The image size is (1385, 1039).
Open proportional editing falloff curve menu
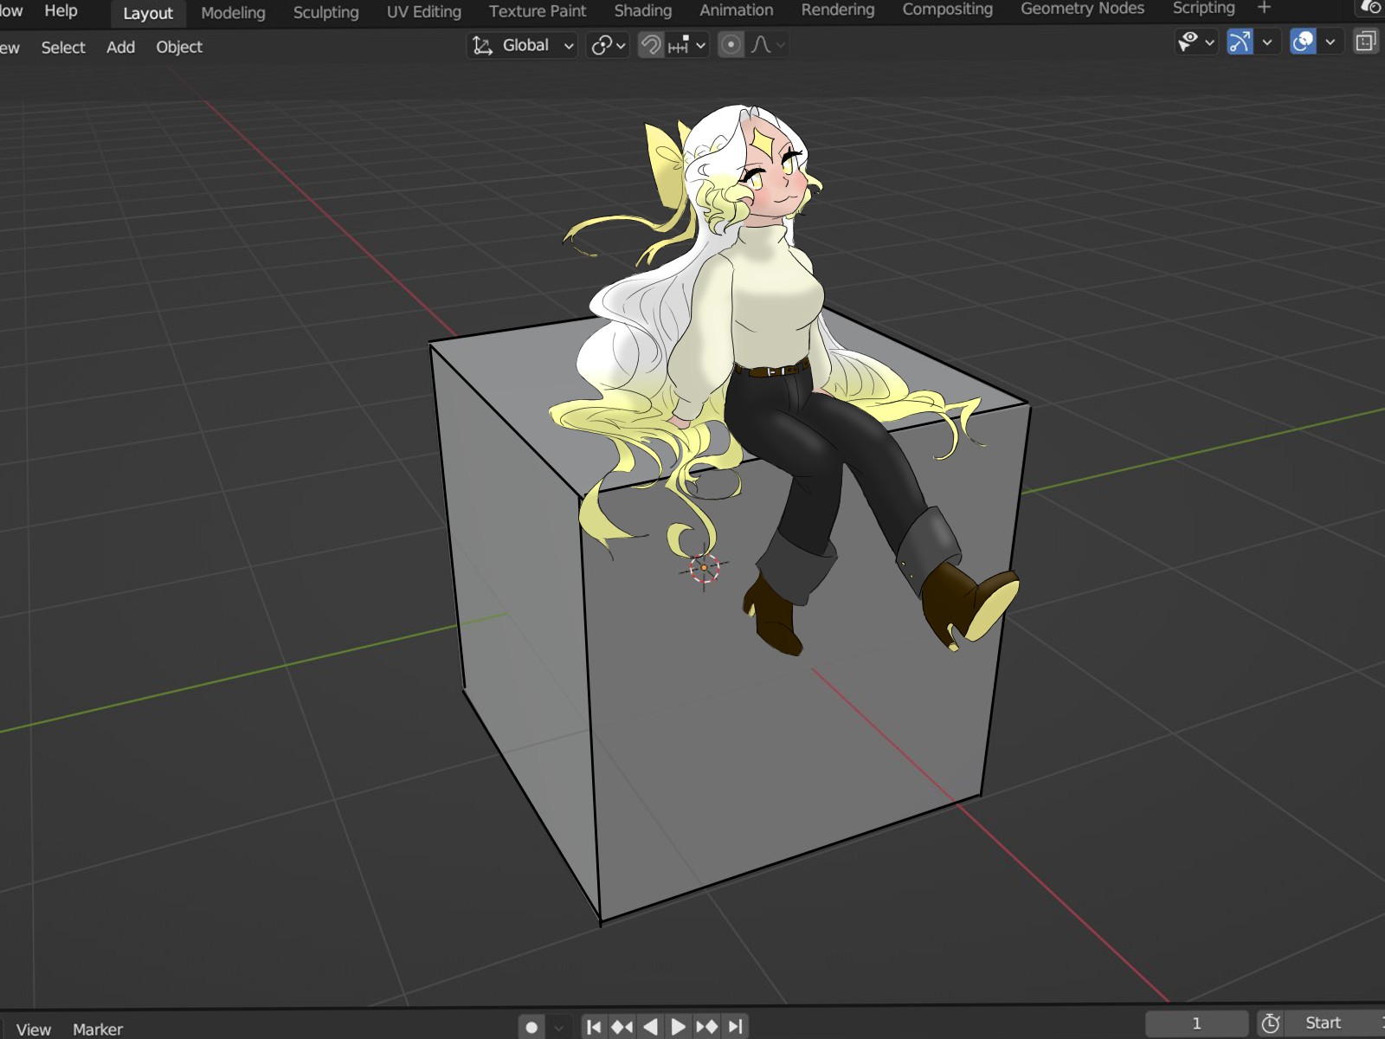768,45
